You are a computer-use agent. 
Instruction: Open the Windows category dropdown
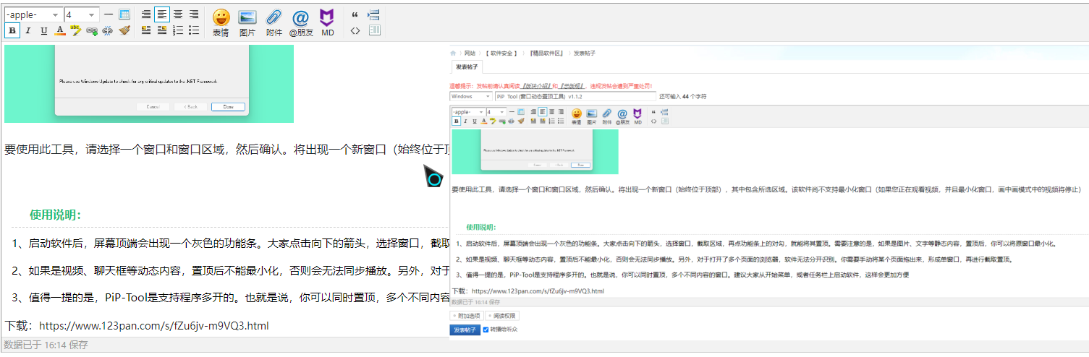(x=470, y=96)
